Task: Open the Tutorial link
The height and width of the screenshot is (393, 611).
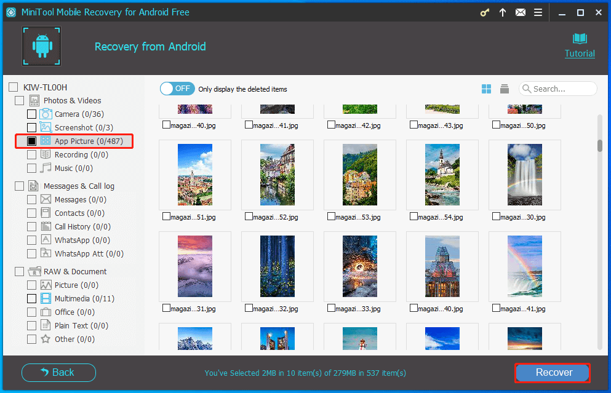Action: (579, 54)
